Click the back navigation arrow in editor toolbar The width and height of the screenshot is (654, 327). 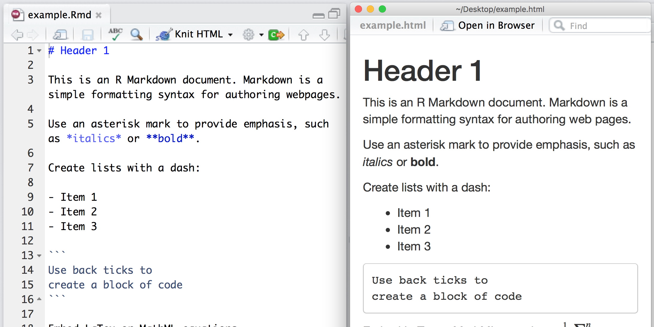(17, 35)
